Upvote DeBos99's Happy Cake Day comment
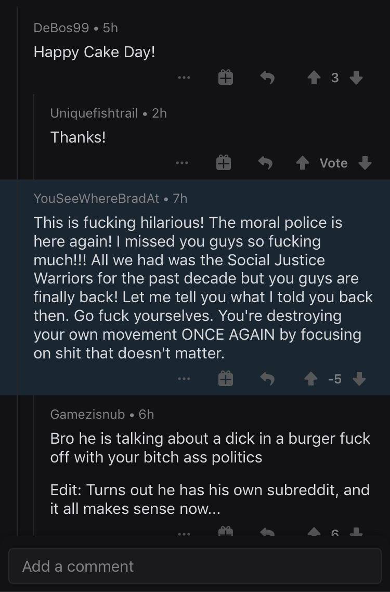Viewport: 390px width, 592px height. point(314,78)
